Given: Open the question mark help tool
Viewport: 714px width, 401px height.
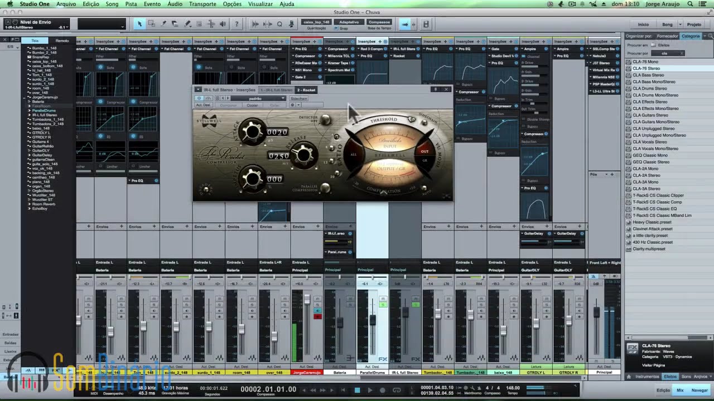Looking at the screenshot, I should (x=237, y=24).
